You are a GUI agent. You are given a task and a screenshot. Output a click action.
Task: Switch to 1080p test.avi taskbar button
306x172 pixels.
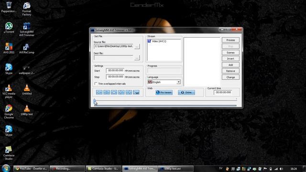pyautogui.click(x=175, y=169)
